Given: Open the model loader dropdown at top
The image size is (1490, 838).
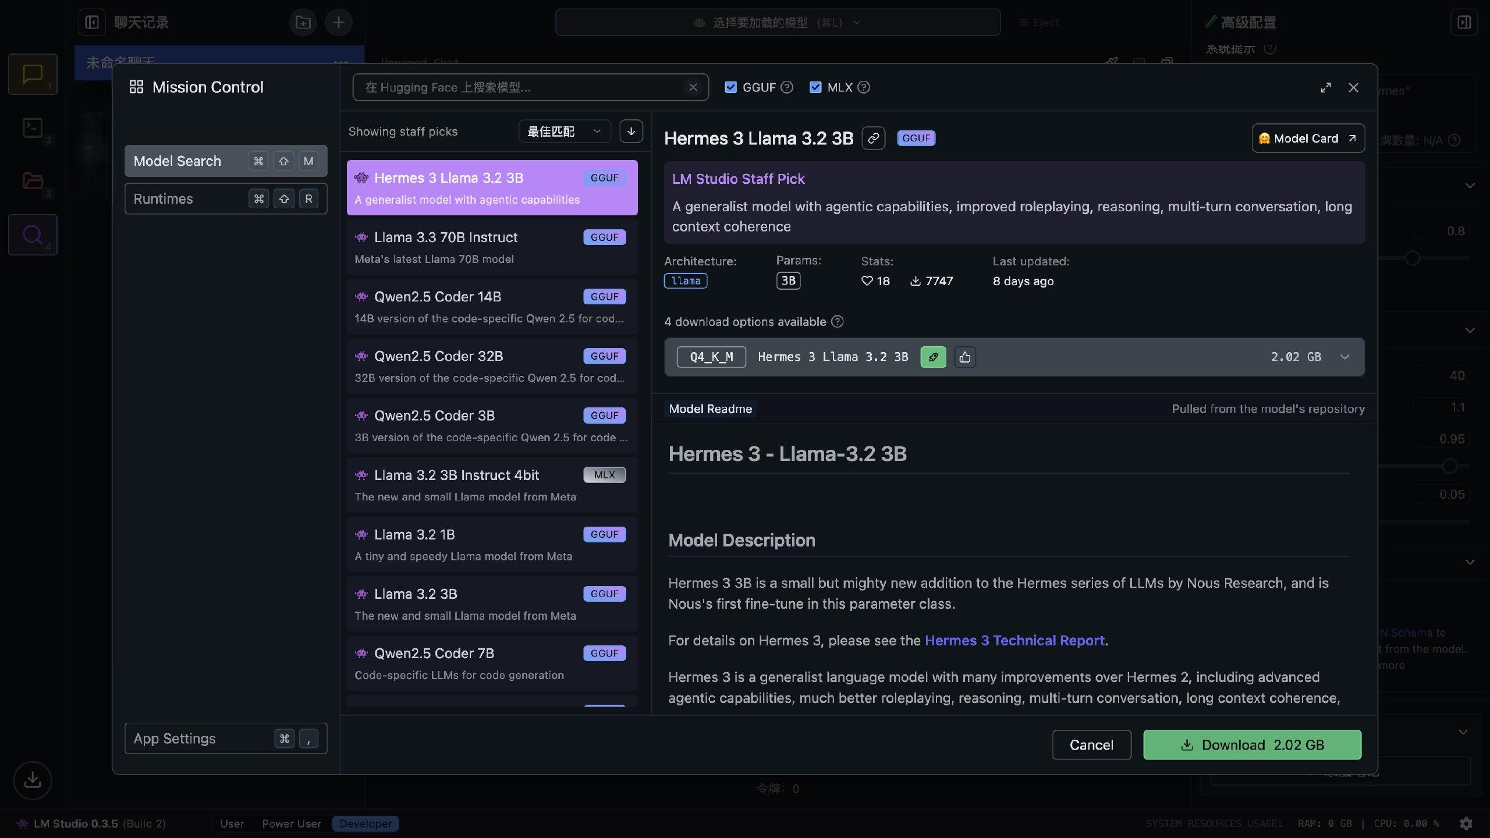Looking at the screenshot, I should pos(777,23).
